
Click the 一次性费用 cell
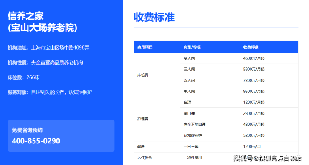[x=193, y=158]
